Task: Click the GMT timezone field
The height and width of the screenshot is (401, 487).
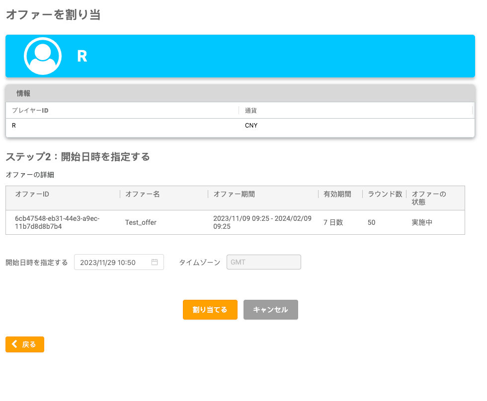Action: pyautogui.click(x=263, y=262)
